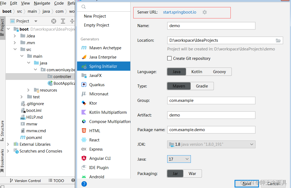
Task: Click the search magnifier icon in wizard
Action: [x=84, y=7]
